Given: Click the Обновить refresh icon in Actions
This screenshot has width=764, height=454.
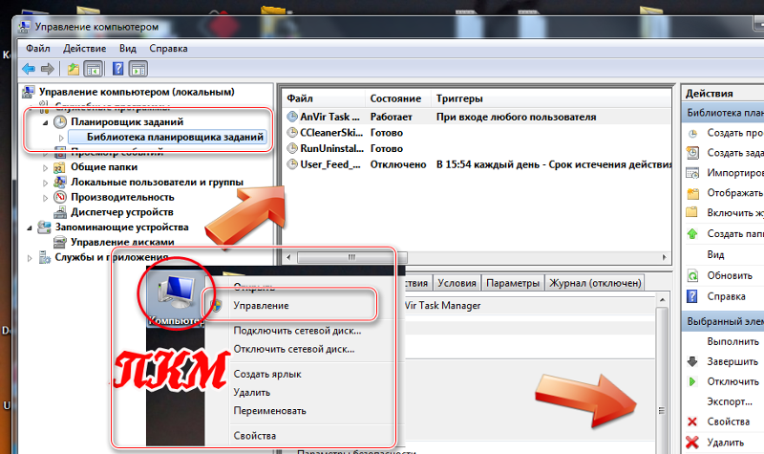Looking at the screenshot, I should pos(692,275).
